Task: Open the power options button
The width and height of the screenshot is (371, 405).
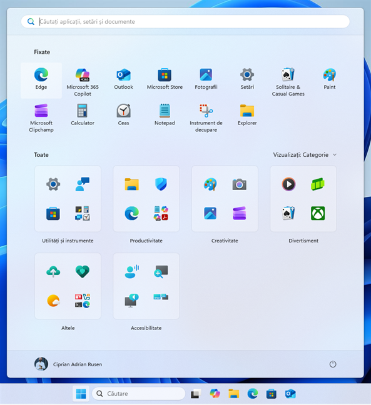Action: [x=332, y=364]
